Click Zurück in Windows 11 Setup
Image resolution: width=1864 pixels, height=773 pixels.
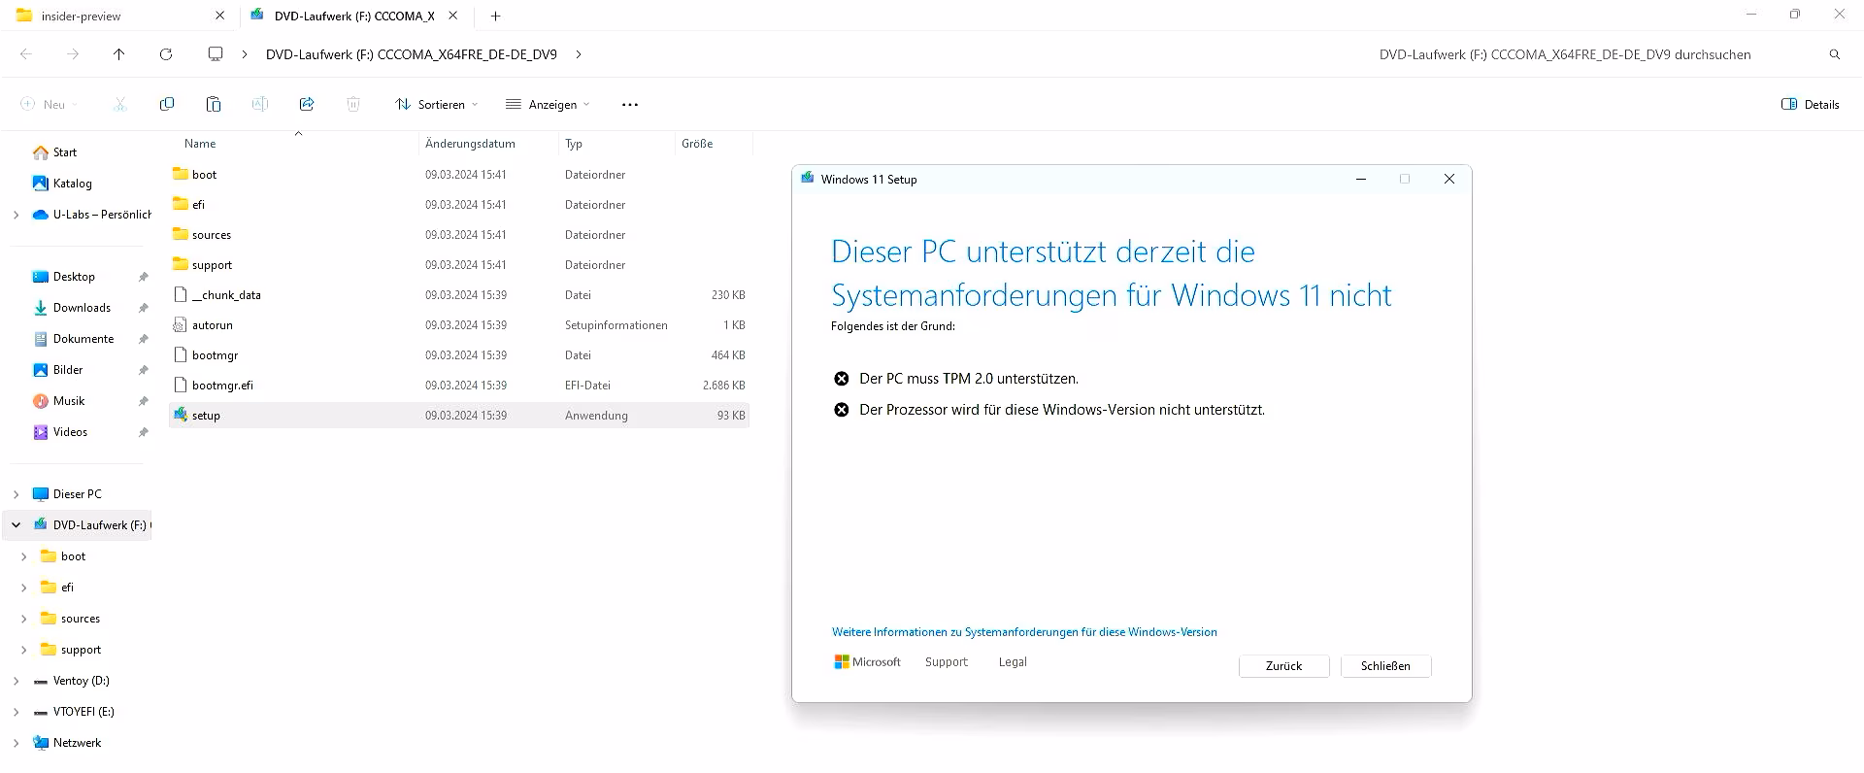(1283, 666)
